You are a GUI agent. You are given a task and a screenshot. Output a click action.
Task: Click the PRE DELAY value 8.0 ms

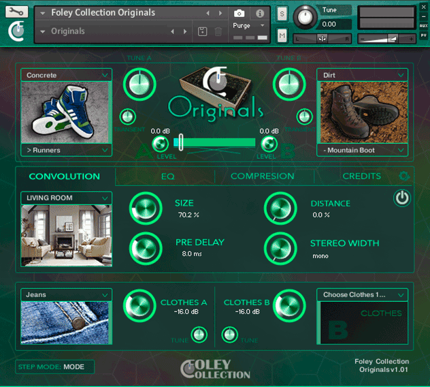192,253
